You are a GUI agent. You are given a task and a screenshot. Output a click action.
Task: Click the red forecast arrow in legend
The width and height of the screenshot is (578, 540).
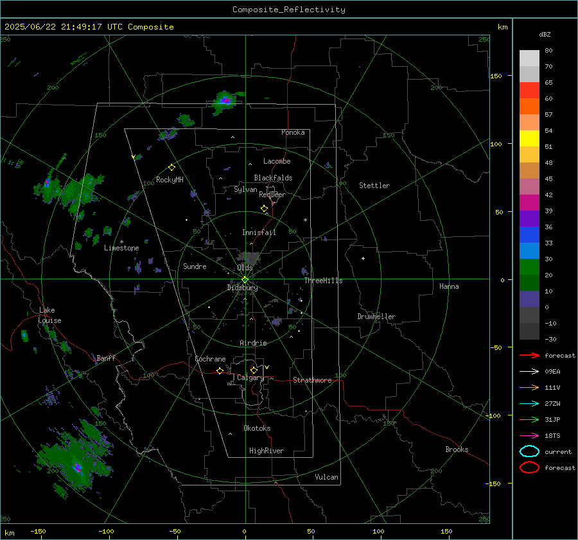click(529, 355)
